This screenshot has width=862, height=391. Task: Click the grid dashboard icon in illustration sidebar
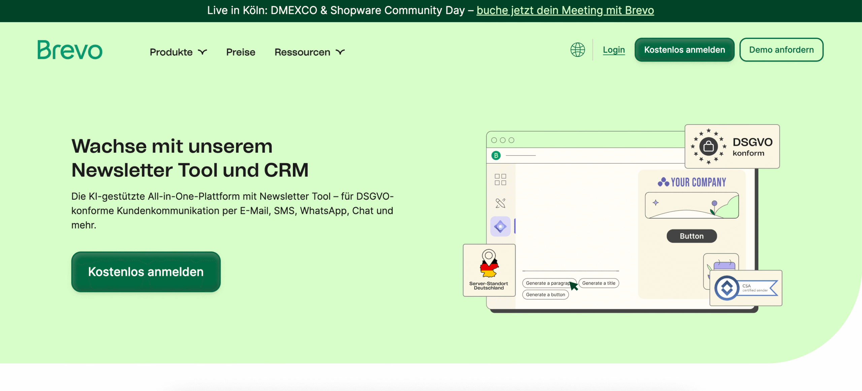click(500, 179)
